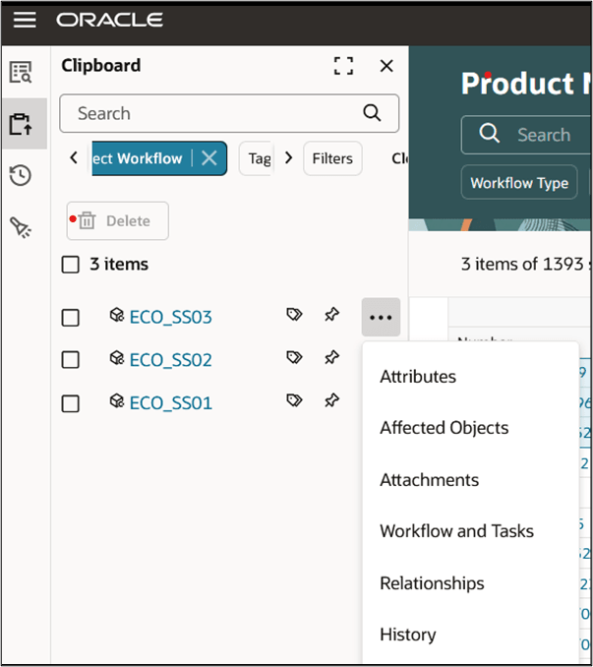Click the Oracle logo
Viewport: 593px width, 667px height.
click(x=110, y=20)
